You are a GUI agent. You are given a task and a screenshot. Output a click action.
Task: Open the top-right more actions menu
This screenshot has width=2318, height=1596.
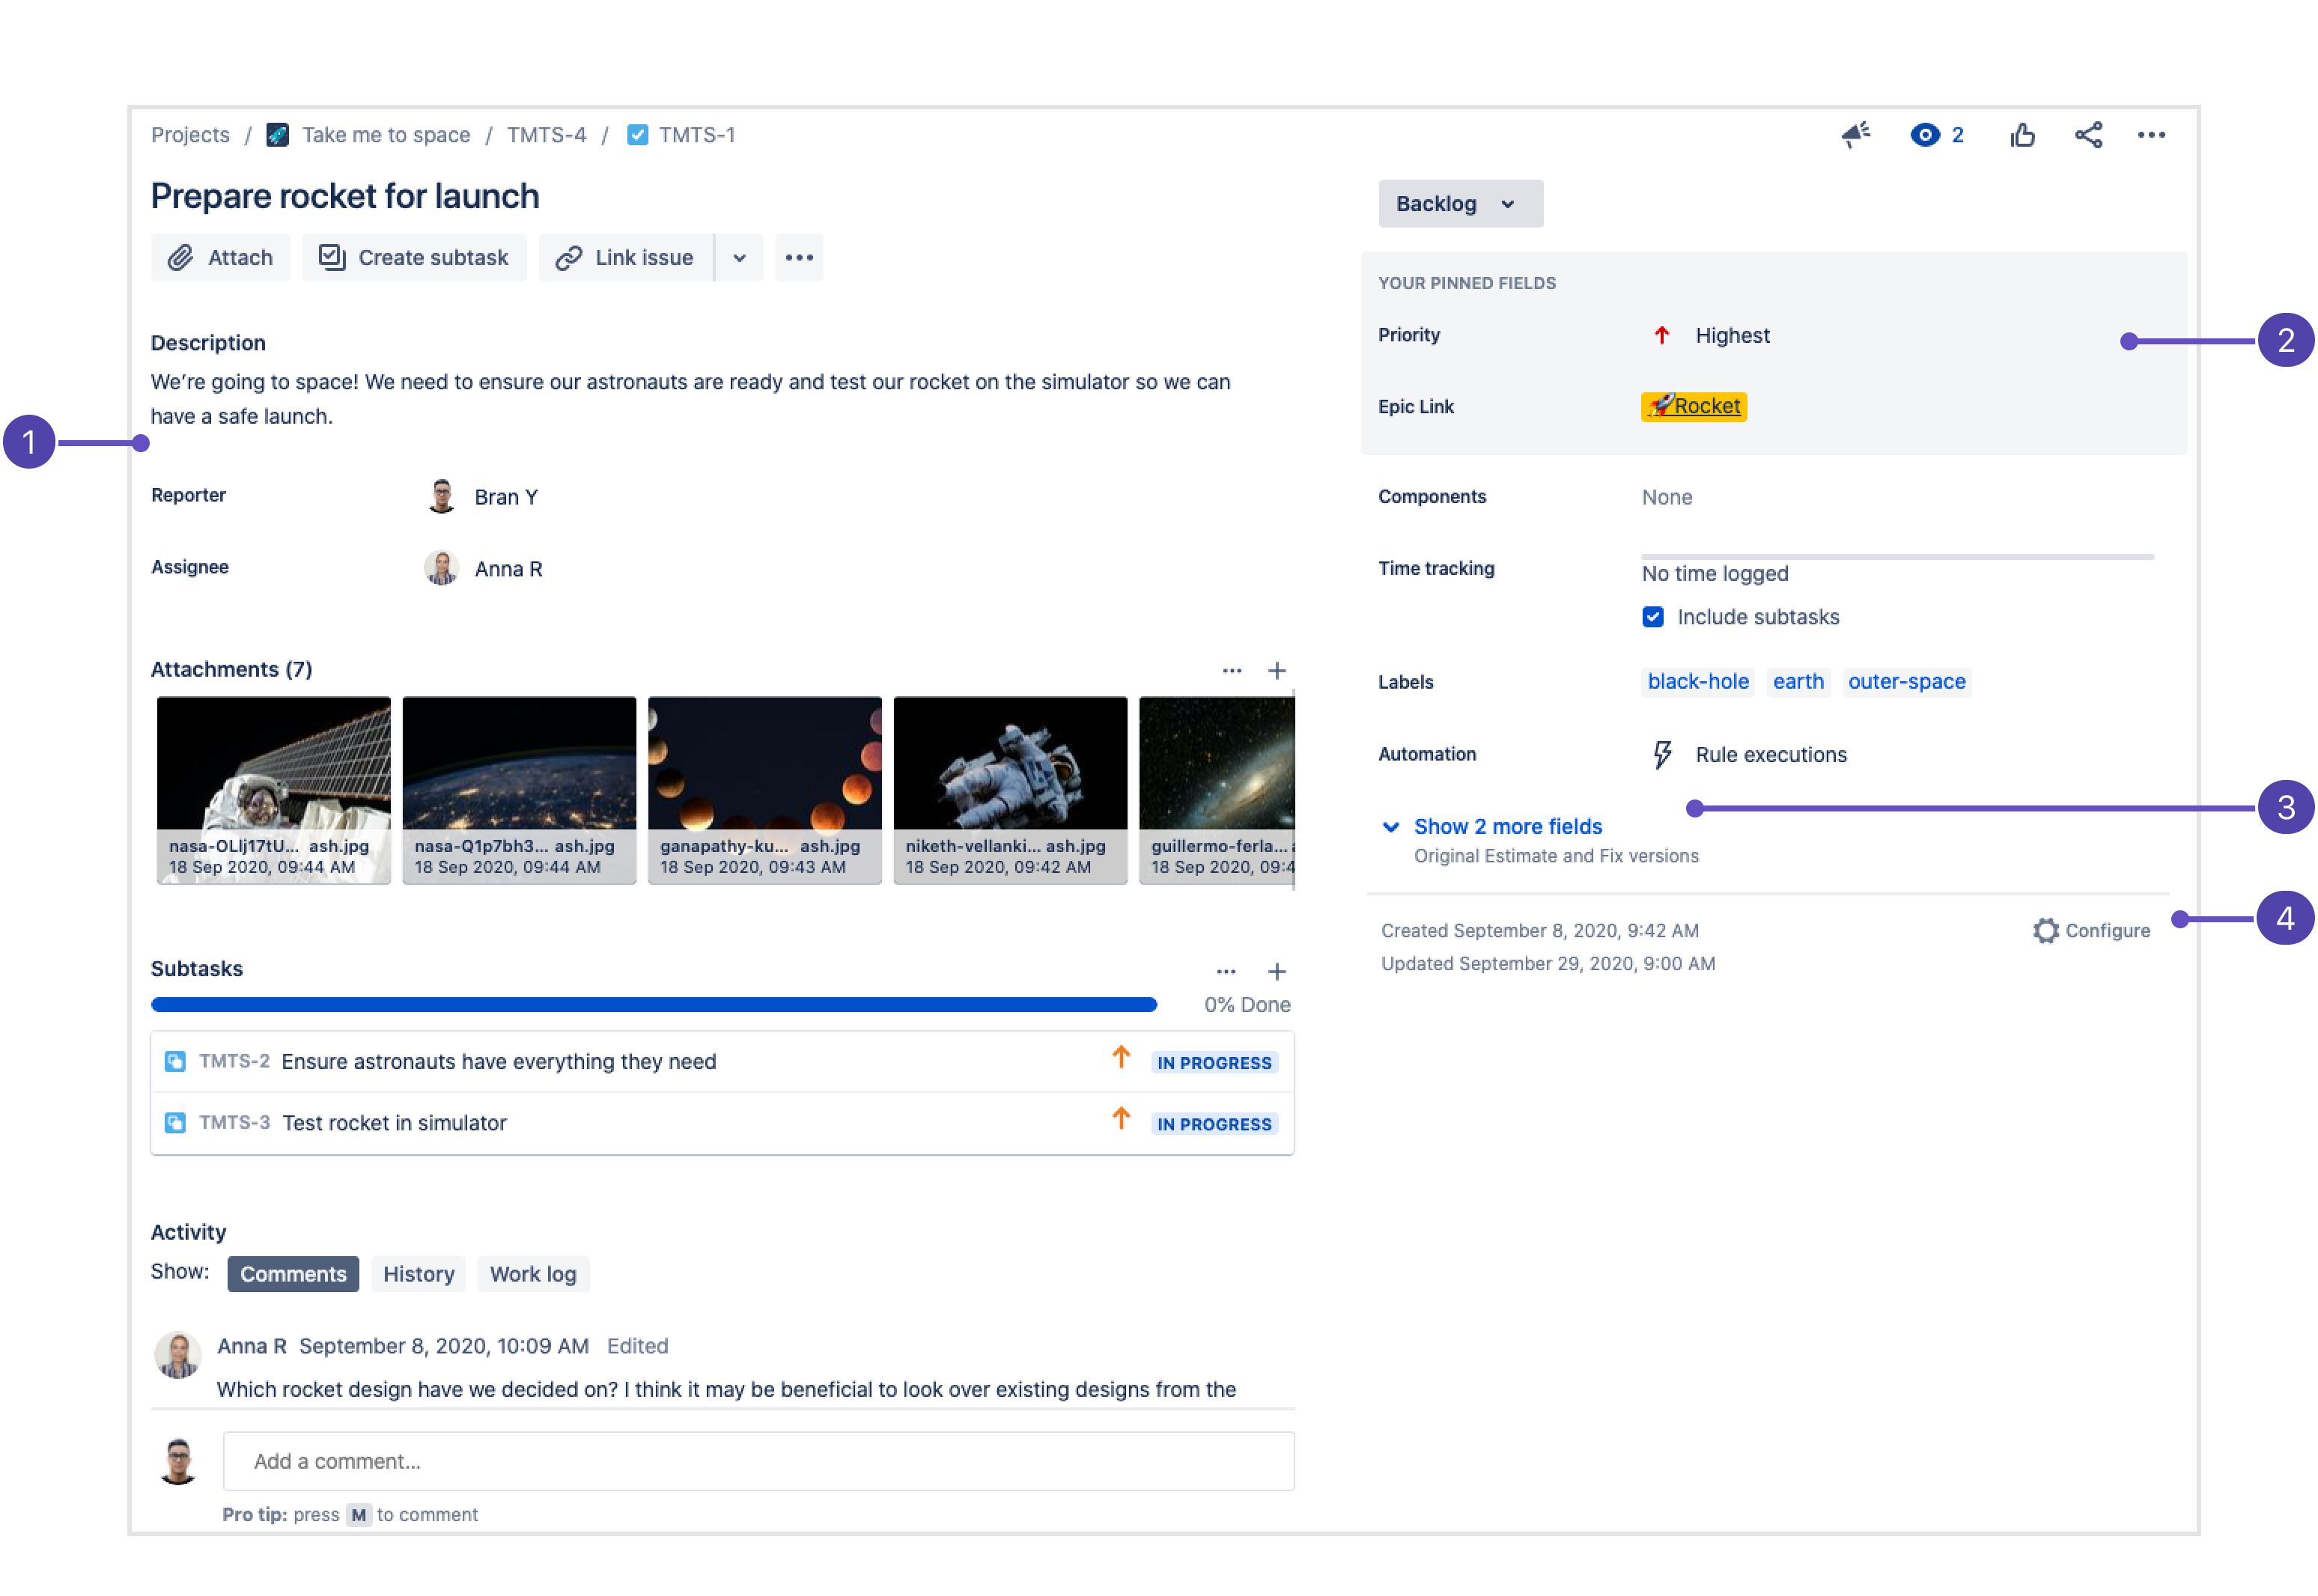(2151, 135)
